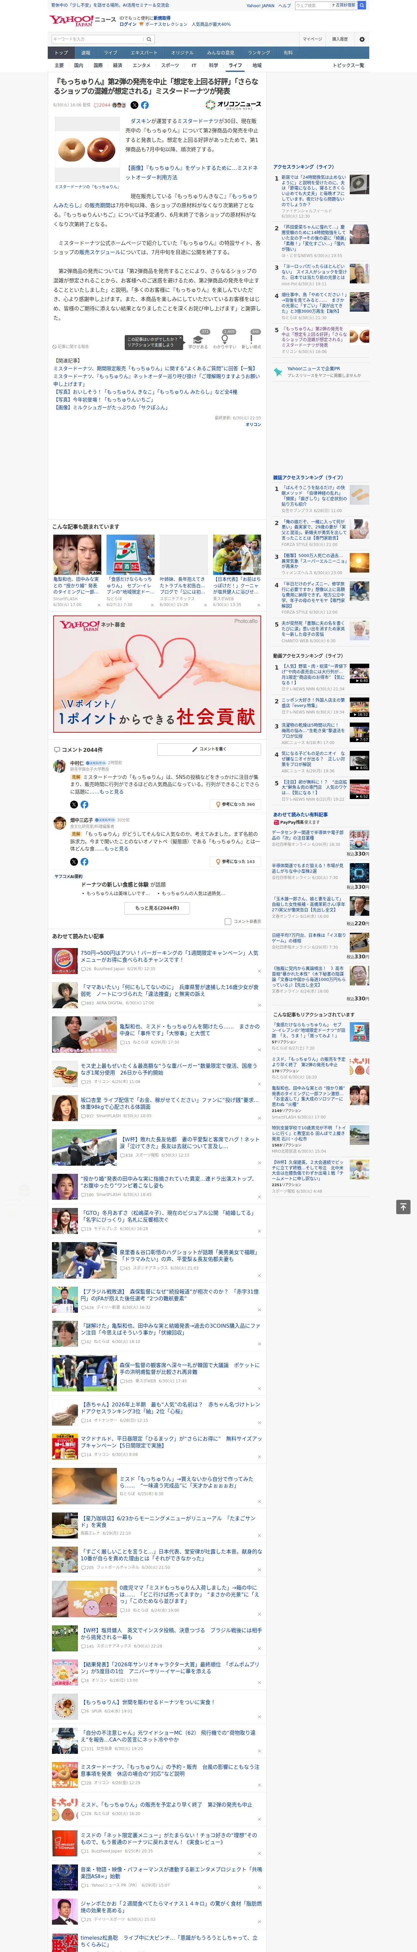This screenshot has width=417, height=1952.
Task: Open the エキスパート tab
Action: click(x=144, y=53)
